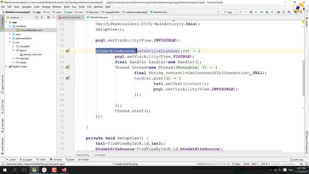Open the Profiler tool window
Viewport: 309px width, 174px height.
coord(84,159)
